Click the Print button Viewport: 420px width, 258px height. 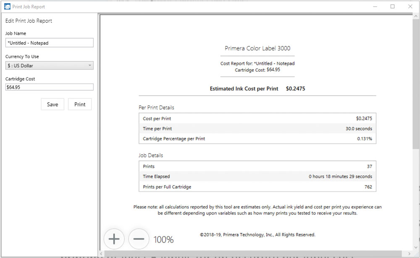pos(80,104)
